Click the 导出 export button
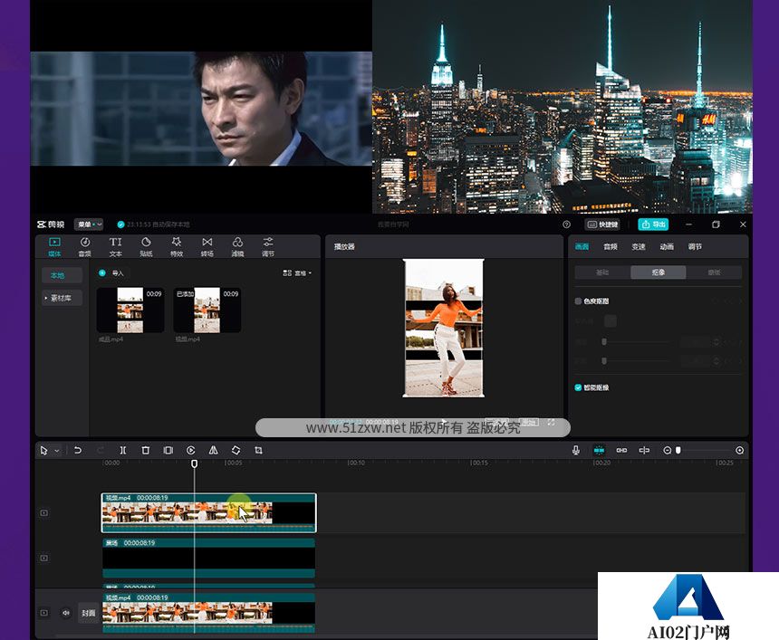 pyautogui.click(x=653, y=224)
